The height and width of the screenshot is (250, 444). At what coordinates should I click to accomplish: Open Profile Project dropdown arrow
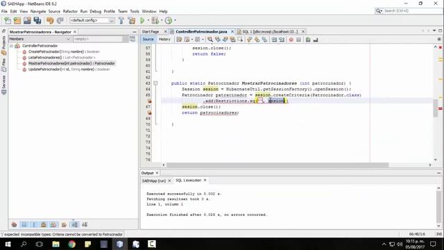click(x=175, y=20)
